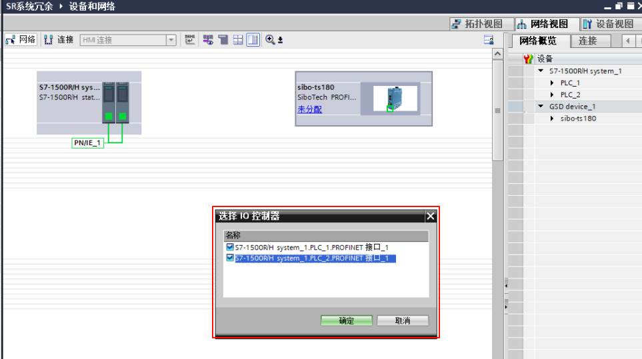Switch to Topology view (拓扑视图) tab
This screenshot has width=642, height=359.
482,24
